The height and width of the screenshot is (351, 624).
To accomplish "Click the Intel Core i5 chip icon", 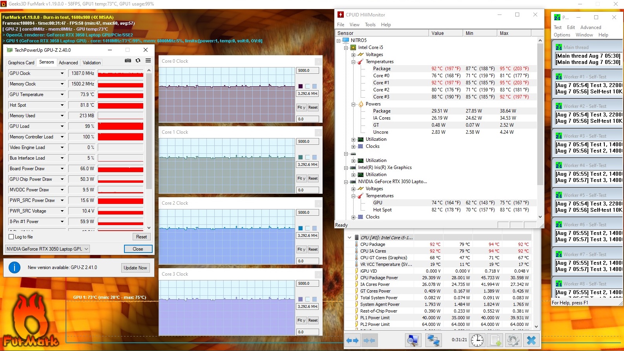I will [x=353, y=47].
